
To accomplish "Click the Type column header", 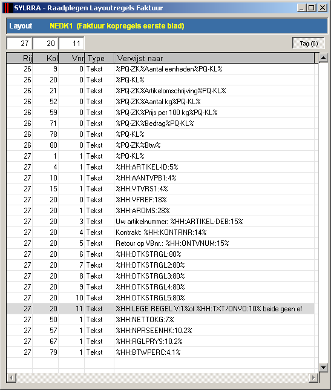I will (x=99, y=58).
